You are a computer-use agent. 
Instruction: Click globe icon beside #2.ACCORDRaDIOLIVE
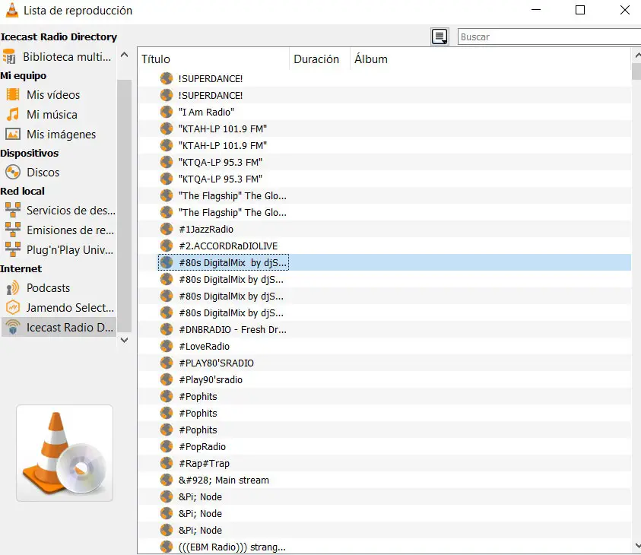167,246
